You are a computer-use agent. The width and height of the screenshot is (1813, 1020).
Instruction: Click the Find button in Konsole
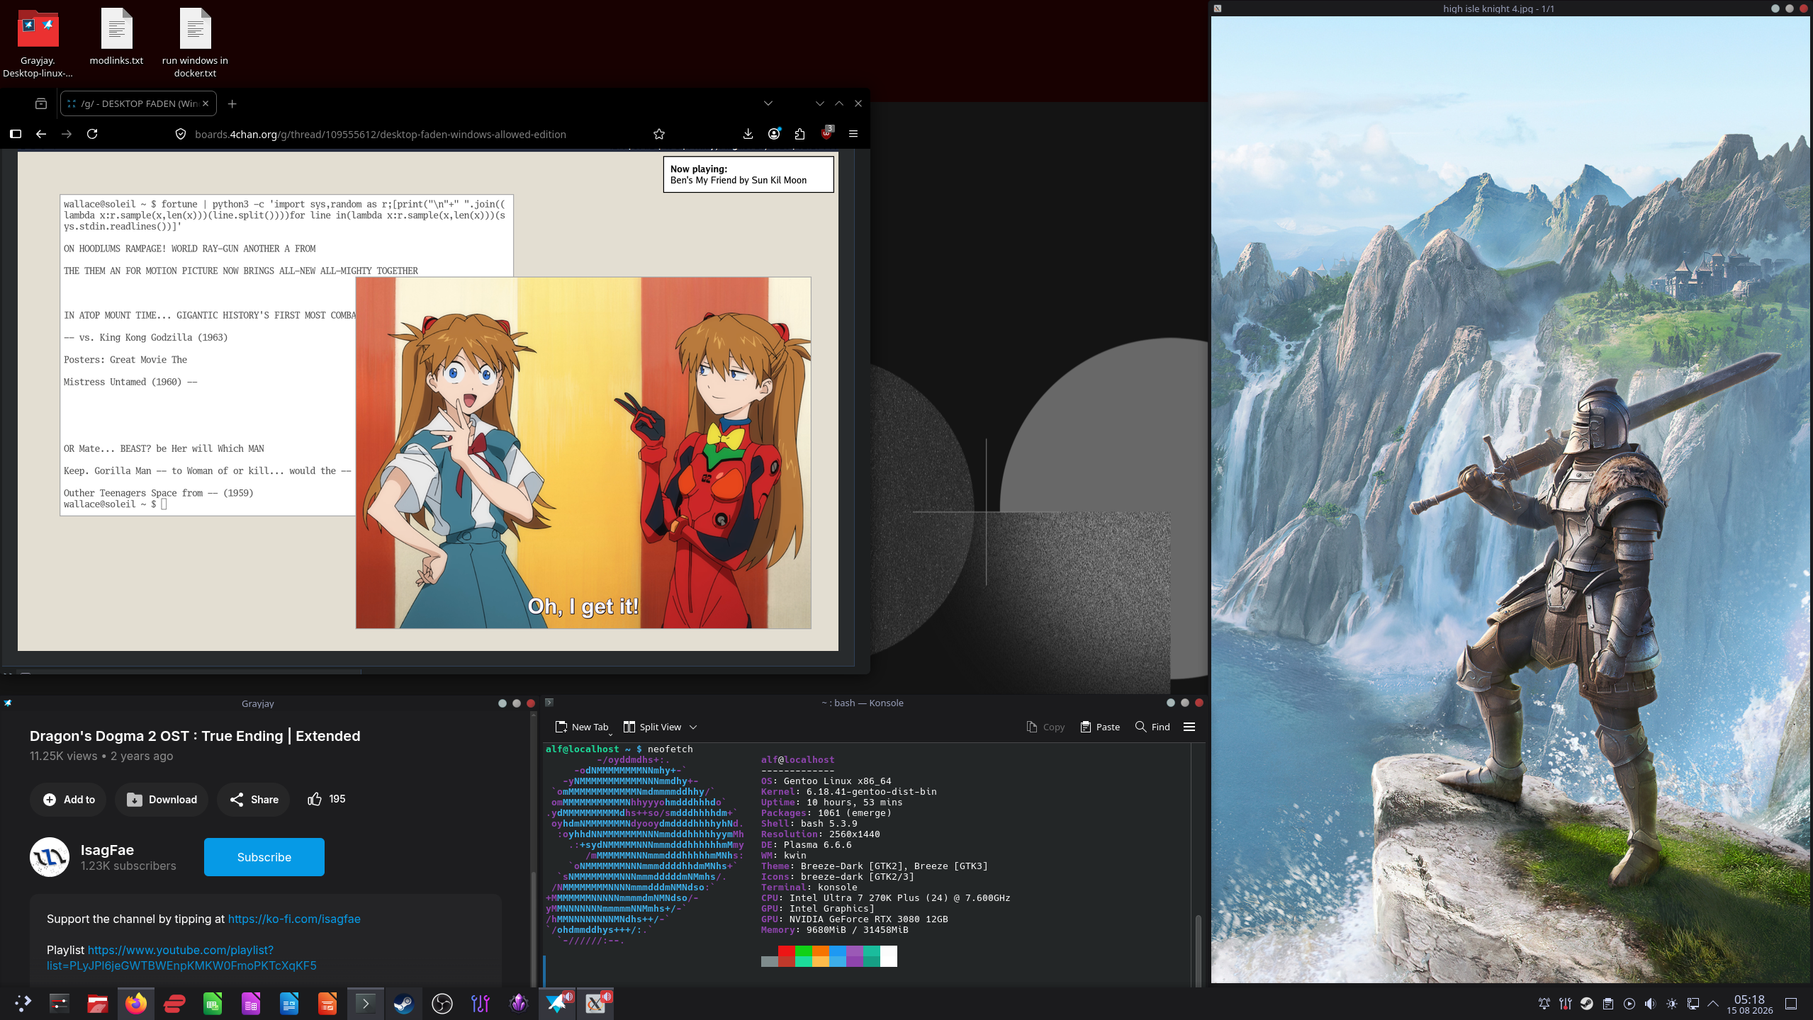1152,727
